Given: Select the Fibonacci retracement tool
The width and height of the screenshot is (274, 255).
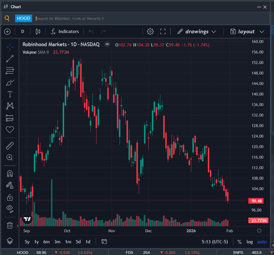Looking at the screenshot, I should pyautogui.click(x=10, y=70).
